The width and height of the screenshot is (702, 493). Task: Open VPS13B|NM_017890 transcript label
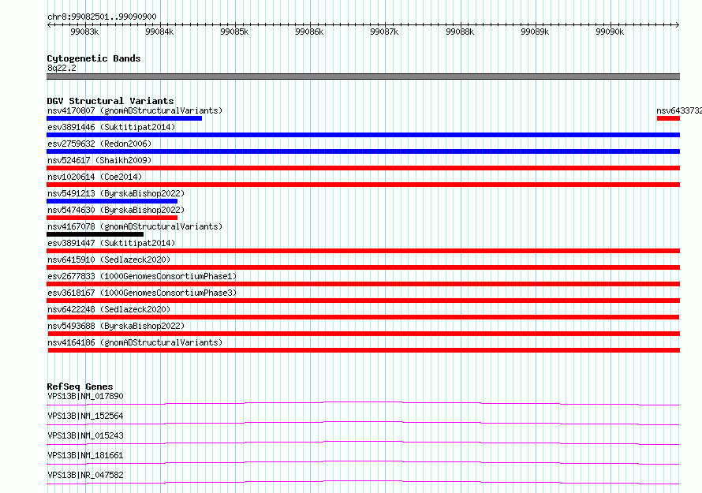tap(85, 396)
